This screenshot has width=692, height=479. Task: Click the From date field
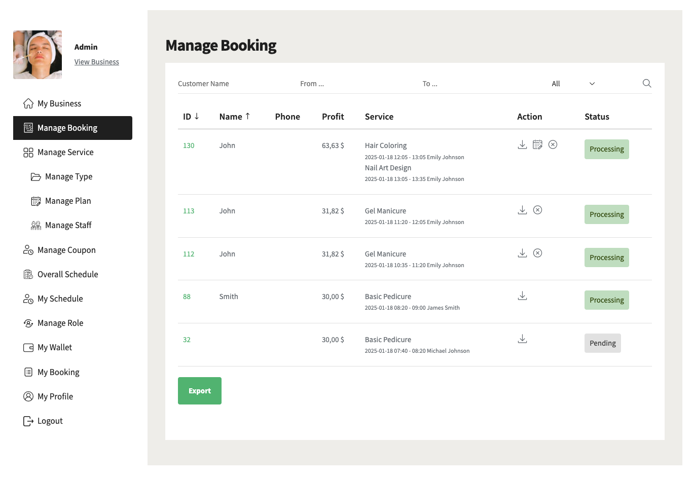coord(350,84)
